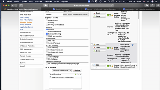Go forward with Safari's forward arrow
Viewport: 160px width, 90px height.
point(16,5)
